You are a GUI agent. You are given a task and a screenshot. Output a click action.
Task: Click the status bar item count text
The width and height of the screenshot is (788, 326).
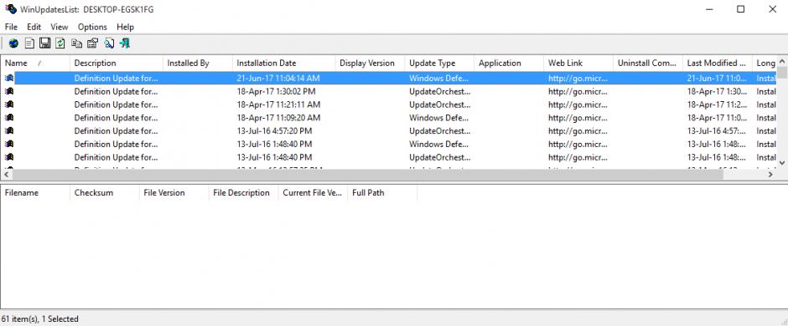click(40, 318)
